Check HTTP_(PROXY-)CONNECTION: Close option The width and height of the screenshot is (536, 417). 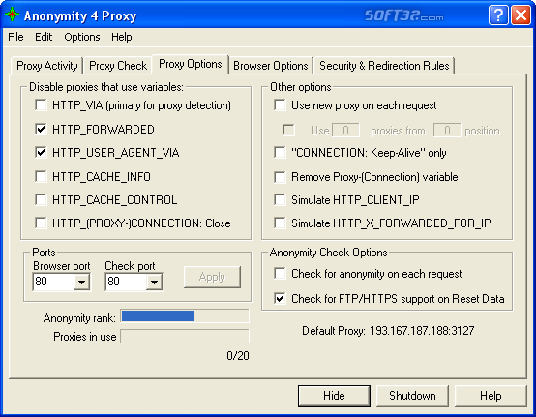[x=41, y=223]
